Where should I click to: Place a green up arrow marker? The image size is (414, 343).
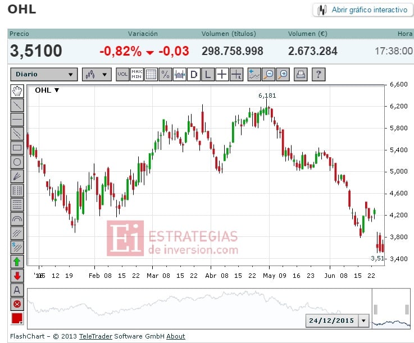coord(17,262)
